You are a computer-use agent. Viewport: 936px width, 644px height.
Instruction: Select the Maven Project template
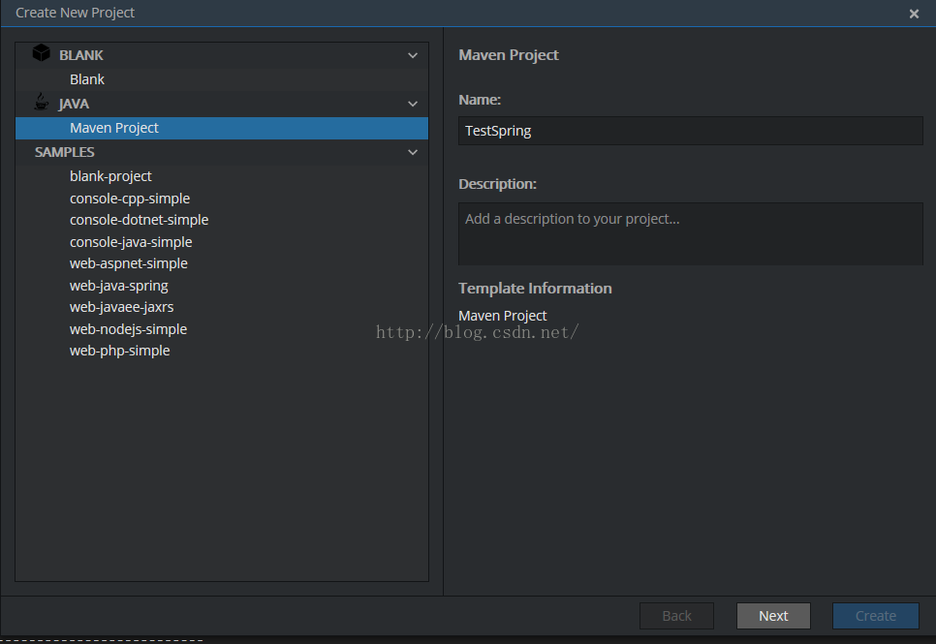tap(222, 128)
